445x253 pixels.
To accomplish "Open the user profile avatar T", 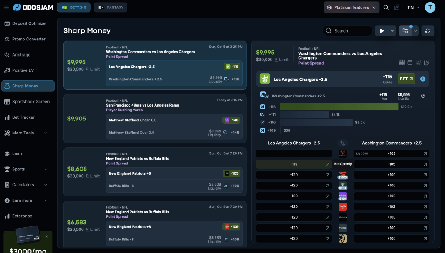I will (x=430, y=7).
